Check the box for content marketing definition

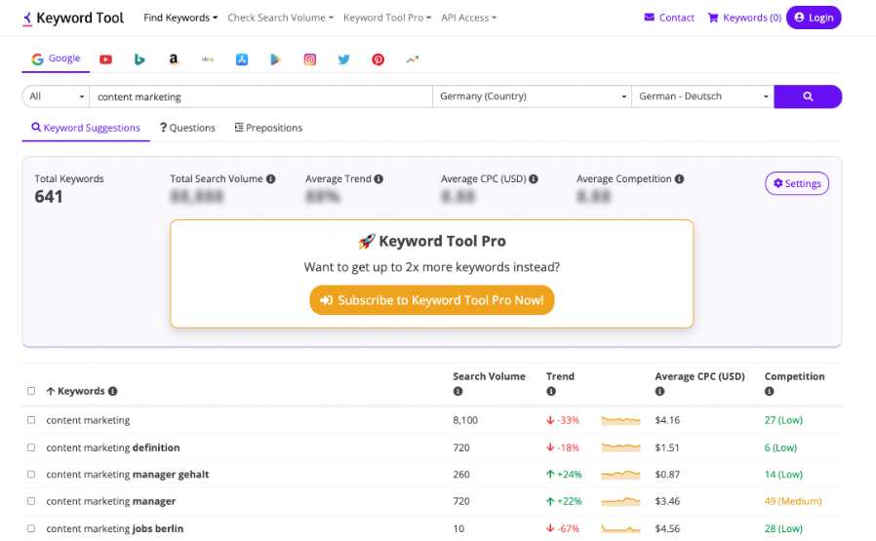tap(31, 447)
